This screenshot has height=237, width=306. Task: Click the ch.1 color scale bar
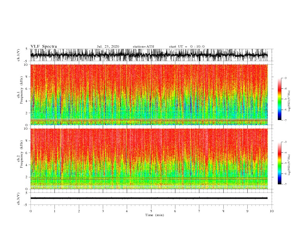tap(279, 99)
